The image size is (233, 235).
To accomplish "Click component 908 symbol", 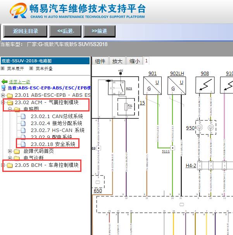I will coord(205,85).
